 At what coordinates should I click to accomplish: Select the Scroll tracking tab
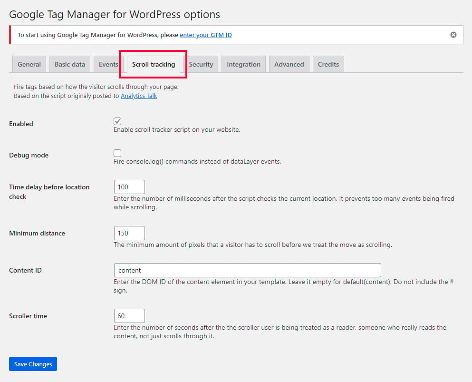(153, 64)
